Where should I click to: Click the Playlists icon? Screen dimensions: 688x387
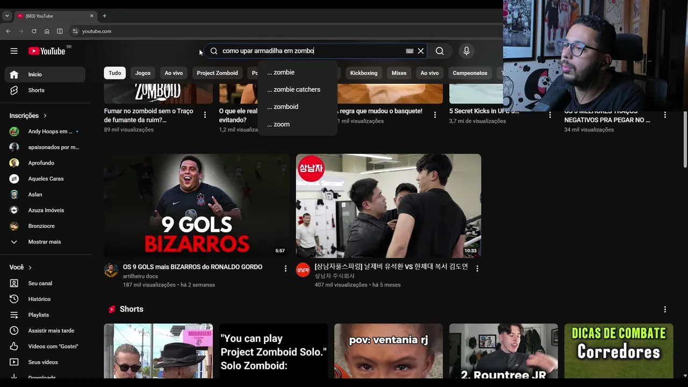click(14, 315)
